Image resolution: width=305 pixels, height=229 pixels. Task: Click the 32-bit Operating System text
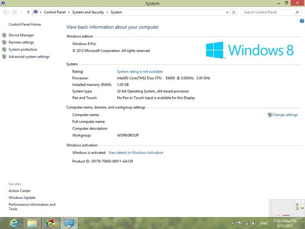click(153, 91)
